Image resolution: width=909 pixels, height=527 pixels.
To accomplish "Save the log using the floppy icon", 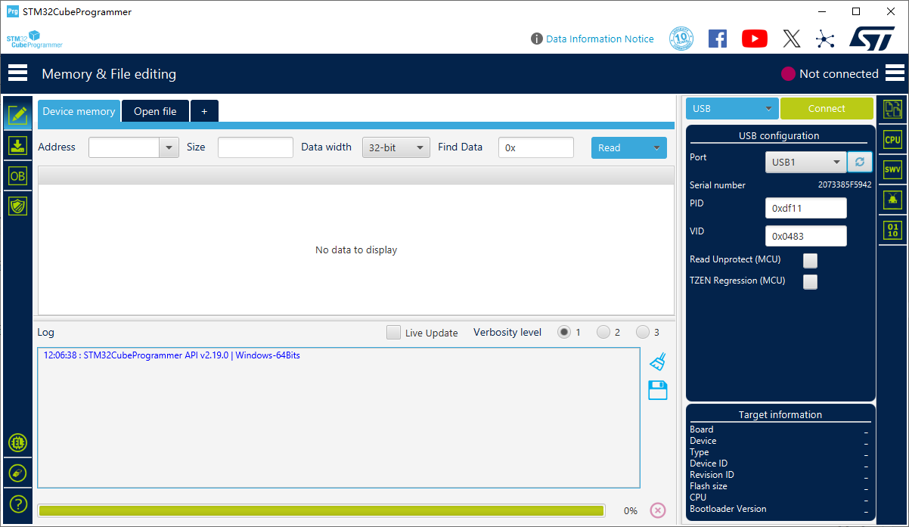I will click(658, 390).
